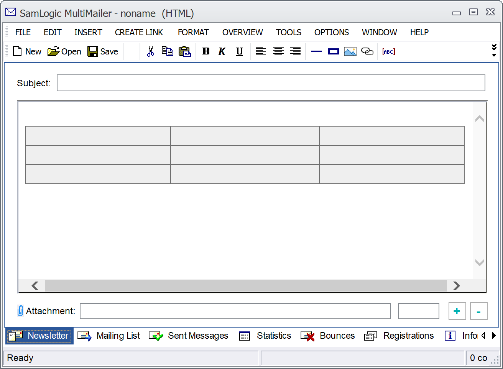
Task: Open the WINDOW menu
Action: [380, 32]
